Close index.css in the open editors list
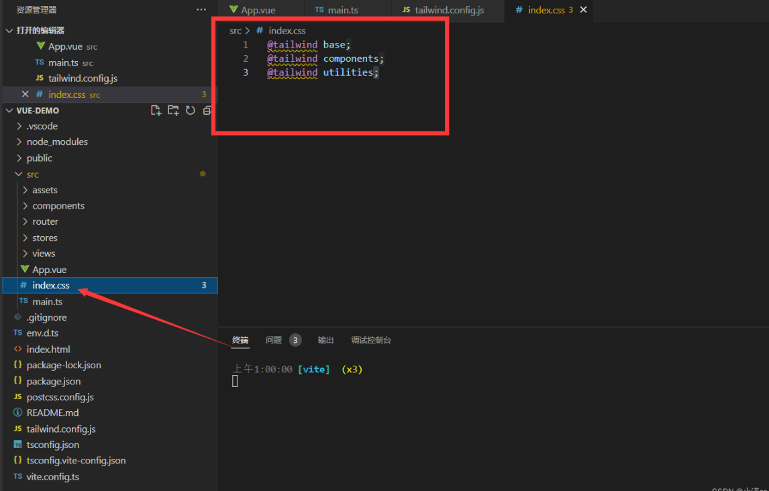 (25, 95)
